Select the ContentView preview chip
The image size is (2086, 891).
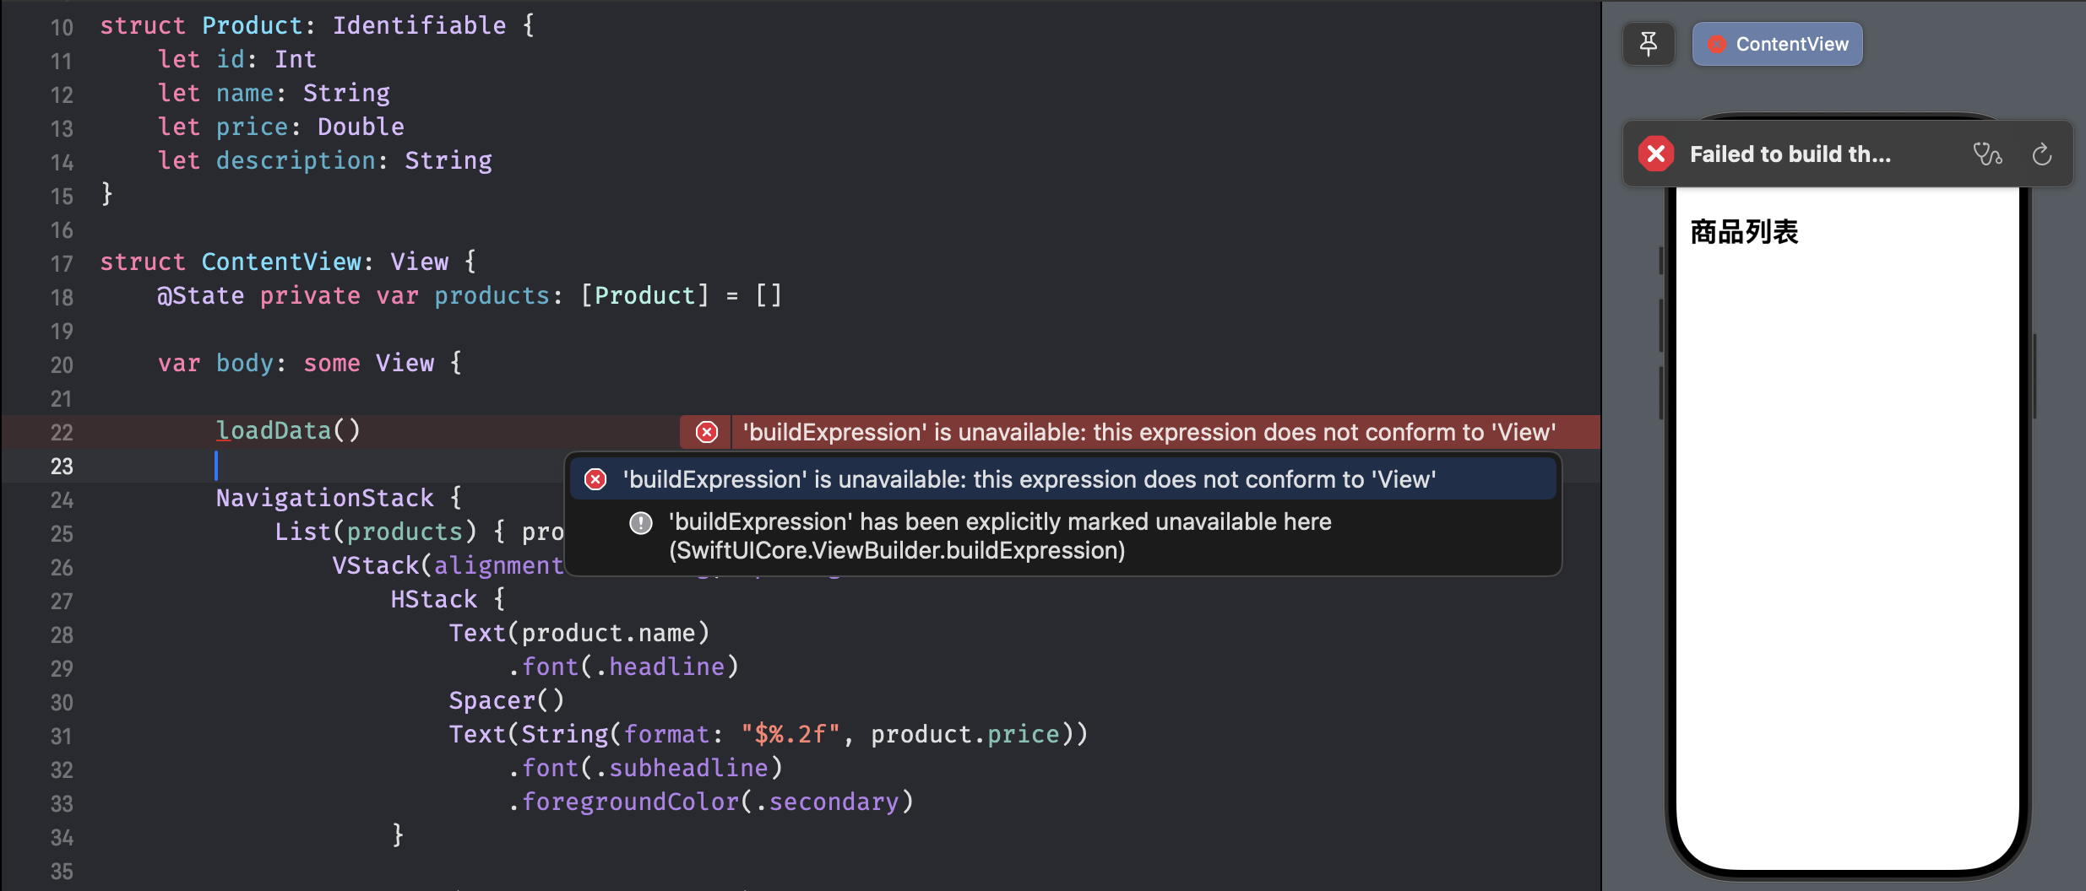point(1777,44)
